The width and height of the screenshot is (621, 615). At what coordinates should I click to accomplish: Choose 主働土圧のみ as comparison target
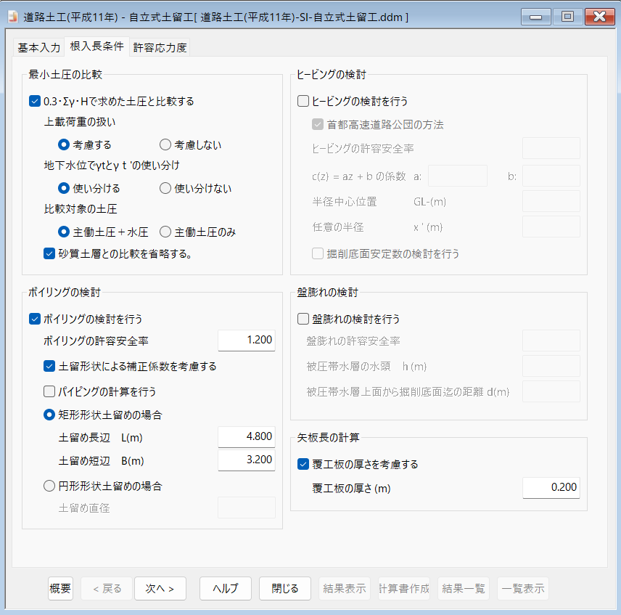[x=165, y=232]
